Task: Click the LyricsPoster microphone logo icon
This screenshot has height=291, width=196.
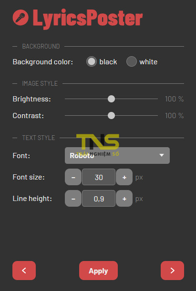Action: (x=21, y=18)
